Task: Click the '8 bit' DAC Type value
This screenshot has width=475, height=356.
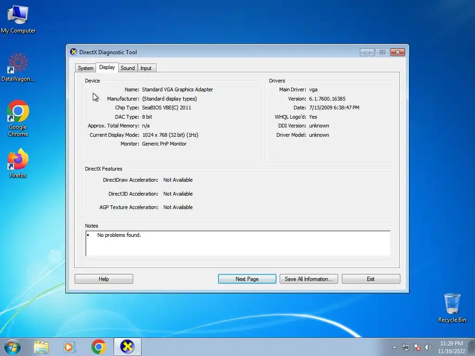Action: [147, 116]
